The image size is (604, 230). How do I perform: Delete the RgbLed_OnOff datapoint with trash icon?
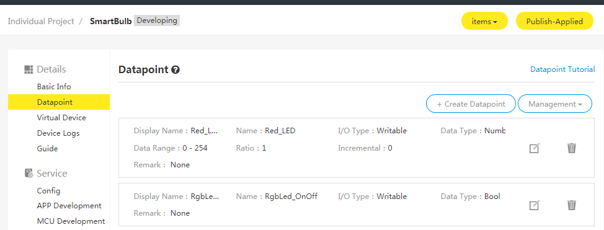coord(572,205)
